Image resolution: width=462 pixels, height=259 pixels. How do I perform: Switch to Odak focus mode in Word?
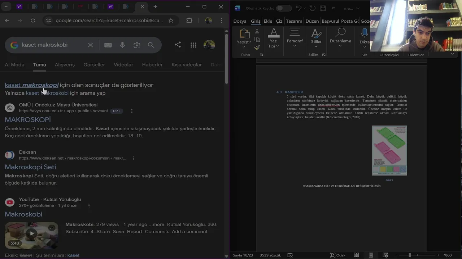point(337,255)
